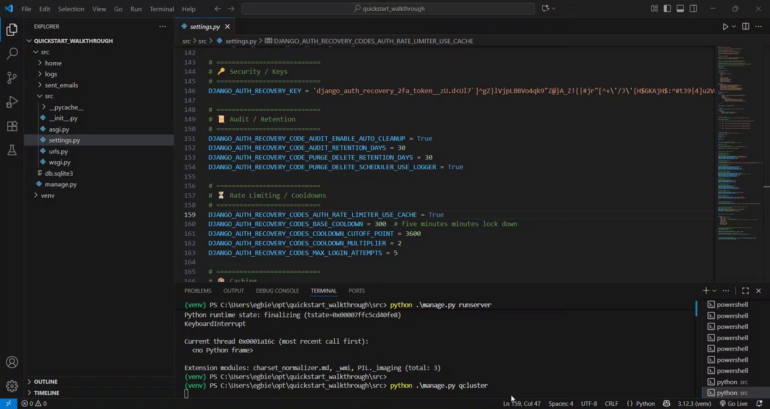This screenshot has height=409, width=770.
Task: Open Run and Debug view
Action: click(x=12, y=102)
